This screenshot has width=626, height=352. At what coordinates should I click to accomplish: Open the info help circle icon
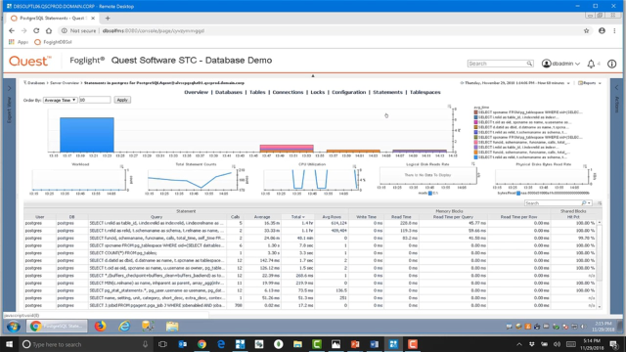pos(611,64)
